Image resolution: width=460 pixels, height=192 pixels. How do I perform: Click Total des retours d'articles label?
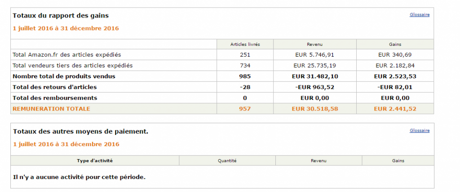(54, 87)
